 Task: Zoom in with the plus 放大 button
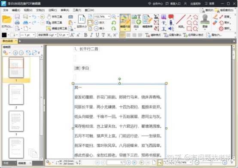99,23
